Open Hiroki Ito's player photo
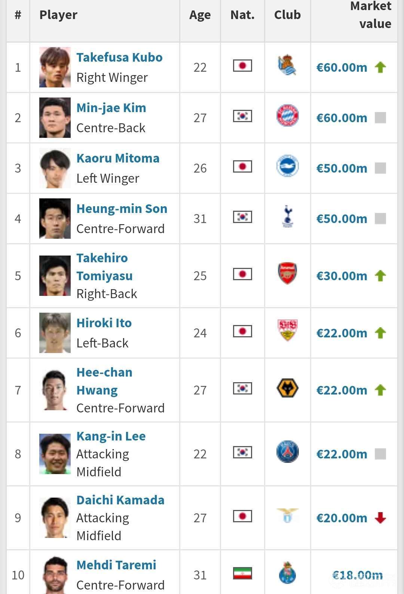Image resolution: width=404 pixels, height=594 pixels. (55, 333)
